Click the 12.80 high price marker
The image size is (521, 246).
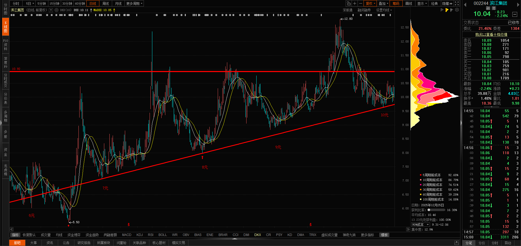click(346, 19)
